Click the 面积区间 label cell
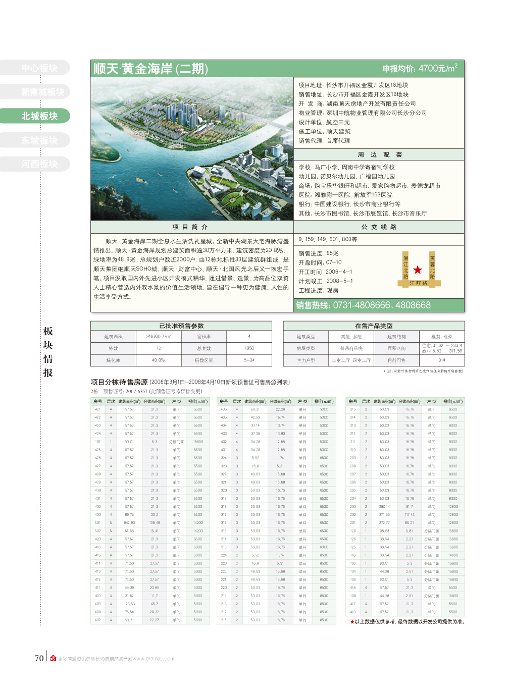 (397, 348)
